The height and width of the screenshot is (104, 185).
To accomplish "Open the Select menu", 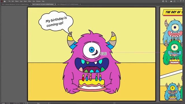I will point(25,1).
